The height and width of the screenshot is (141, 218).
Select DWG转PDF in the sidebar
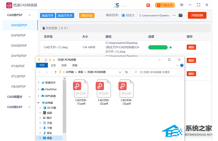(x=19, y=25)
